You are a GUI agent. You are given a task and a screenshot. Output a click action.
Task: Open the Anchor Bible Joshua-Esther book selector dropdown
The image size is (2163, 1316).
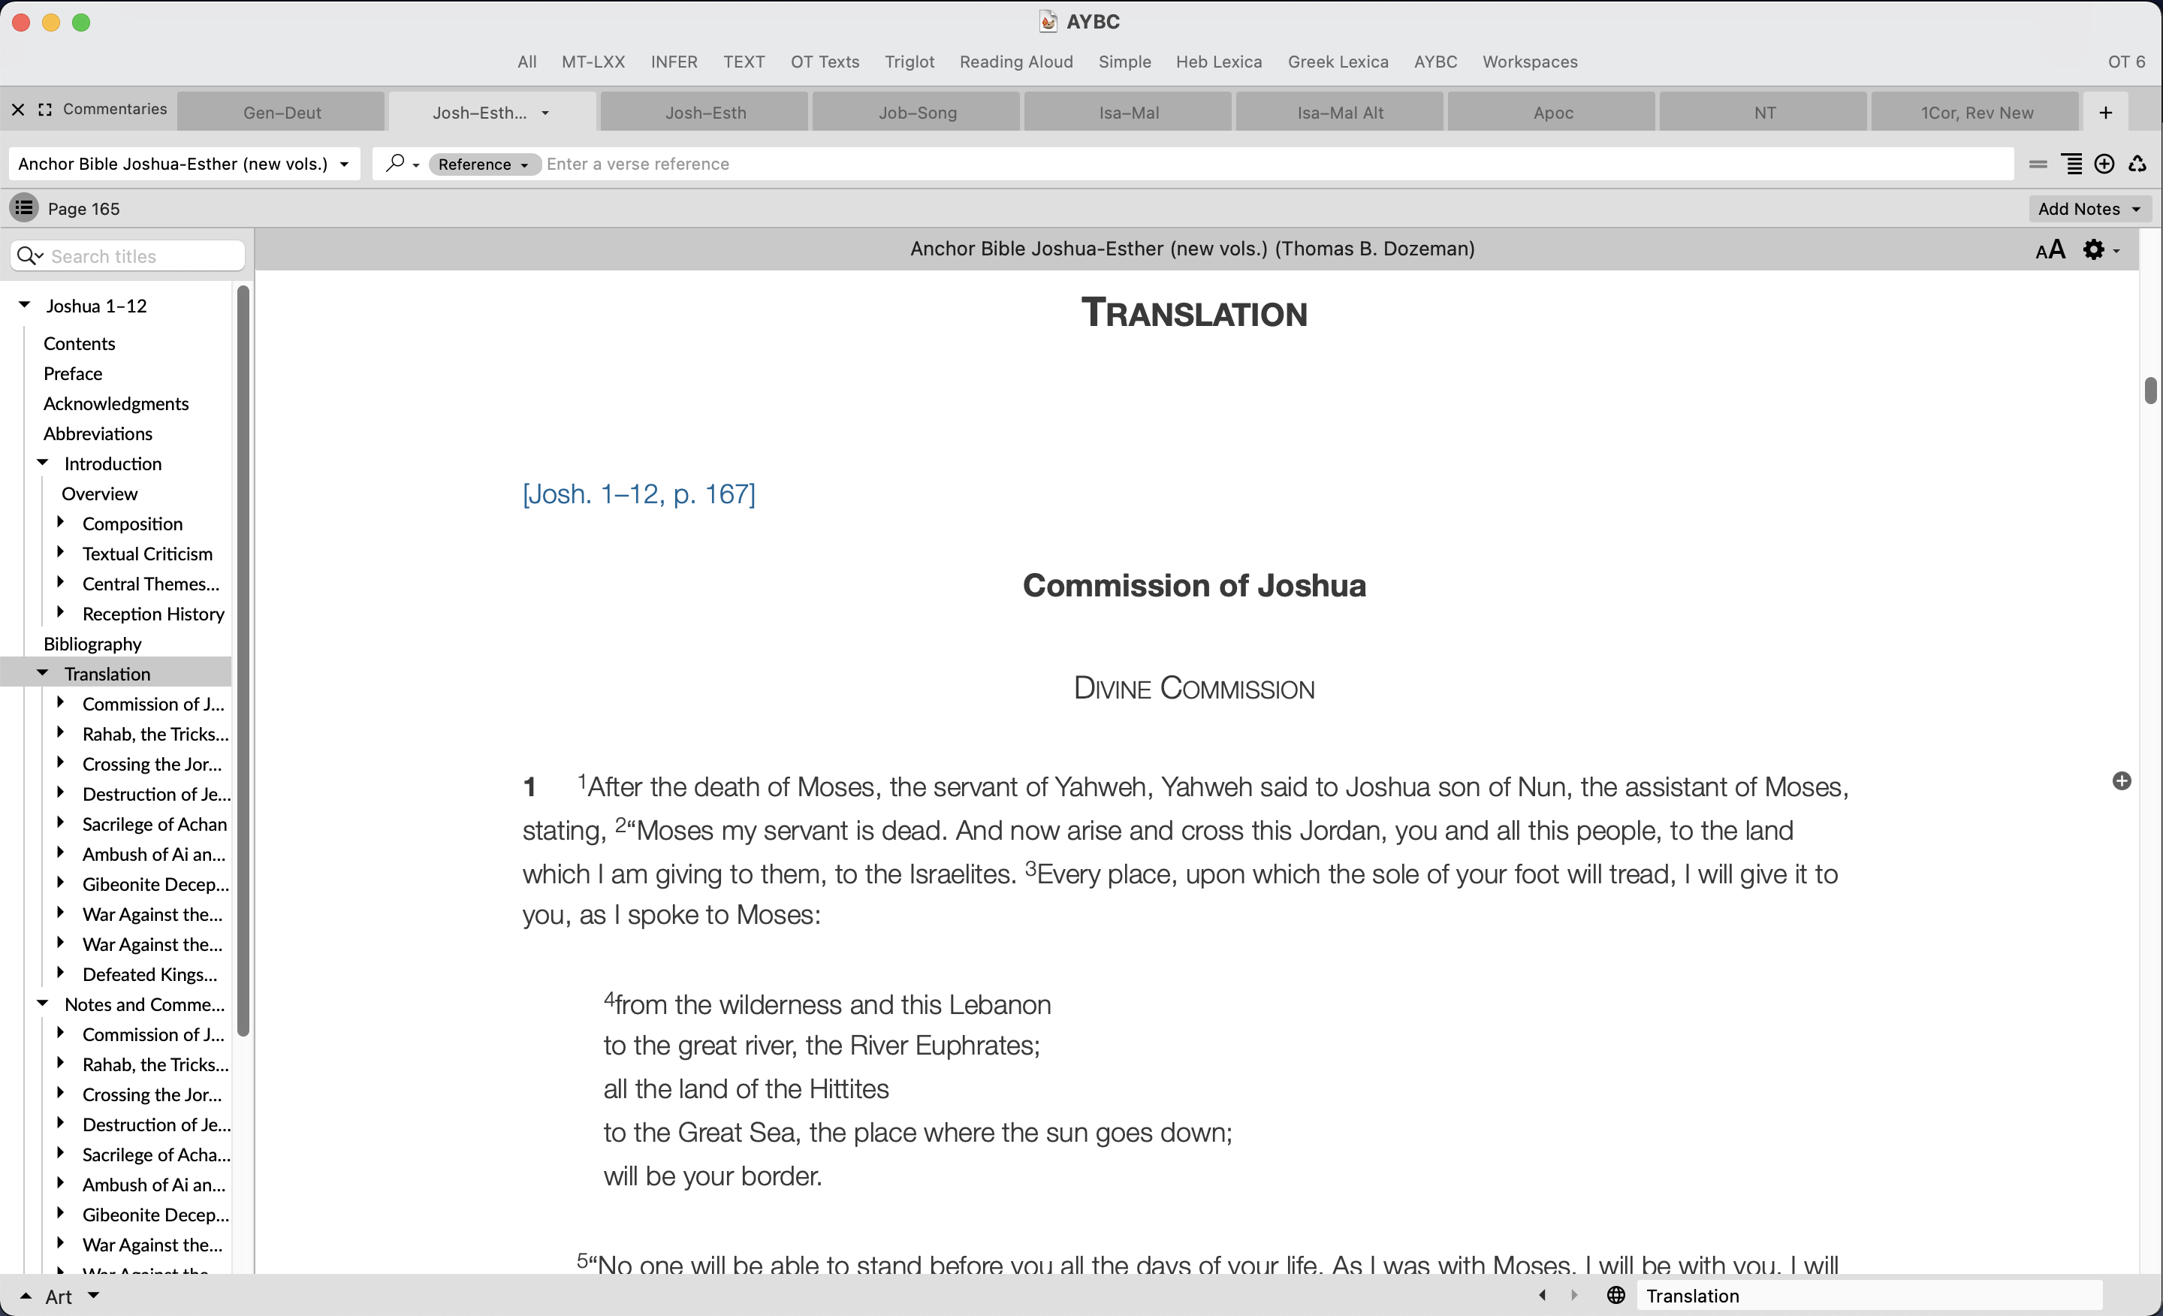(342, 163)
